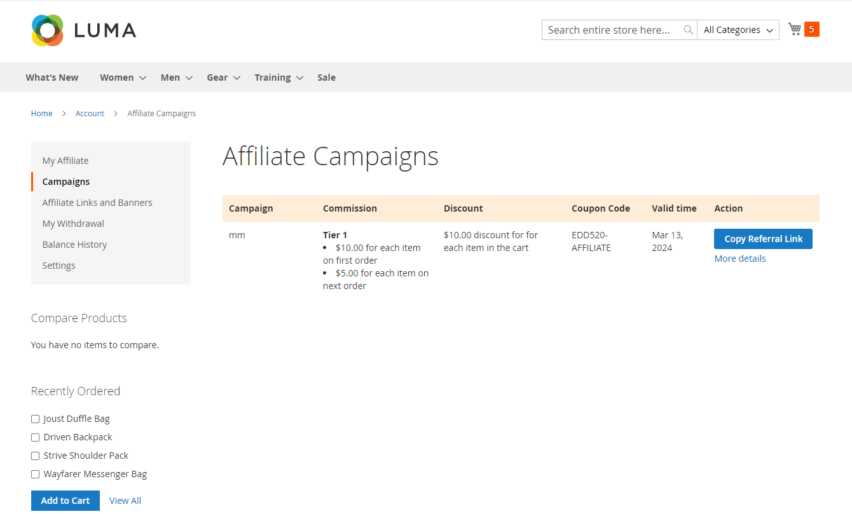The image size is (852, 514).
Task: Open the All Categories dropdown
Action: [738, 30]
